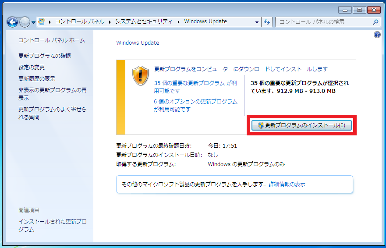Open 6 個のオプションの更新プログラム link
This screenshot has width=386, height=248.
(196, 105)
